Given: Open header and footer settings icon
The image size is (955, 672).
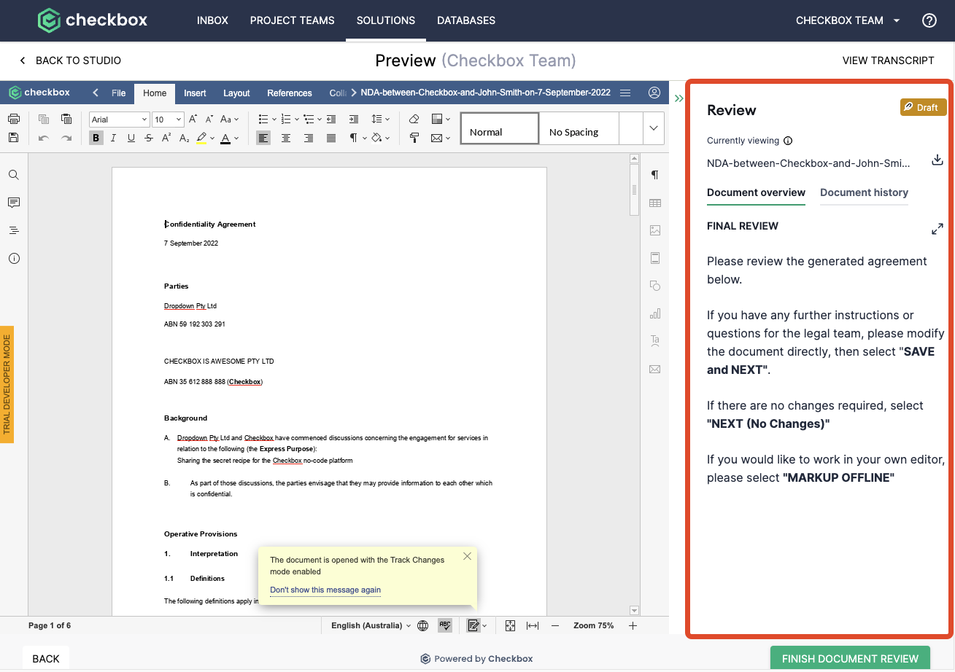Looking at the screenshot, I should pyautogui.click(x=654, y=258).
